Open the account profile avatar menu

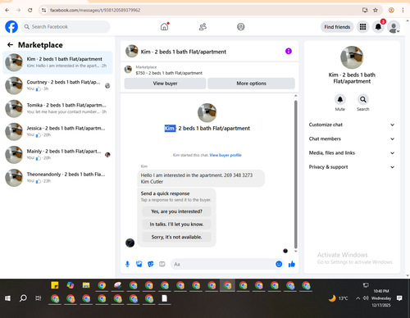[x=394, y=27]
